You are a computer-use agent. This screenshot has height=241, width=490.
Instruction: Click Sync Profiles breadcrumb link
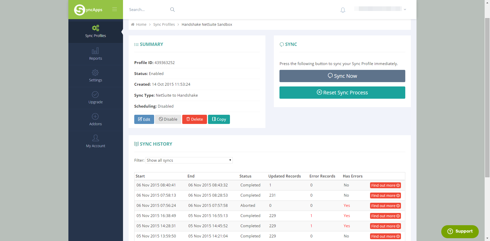164,24
